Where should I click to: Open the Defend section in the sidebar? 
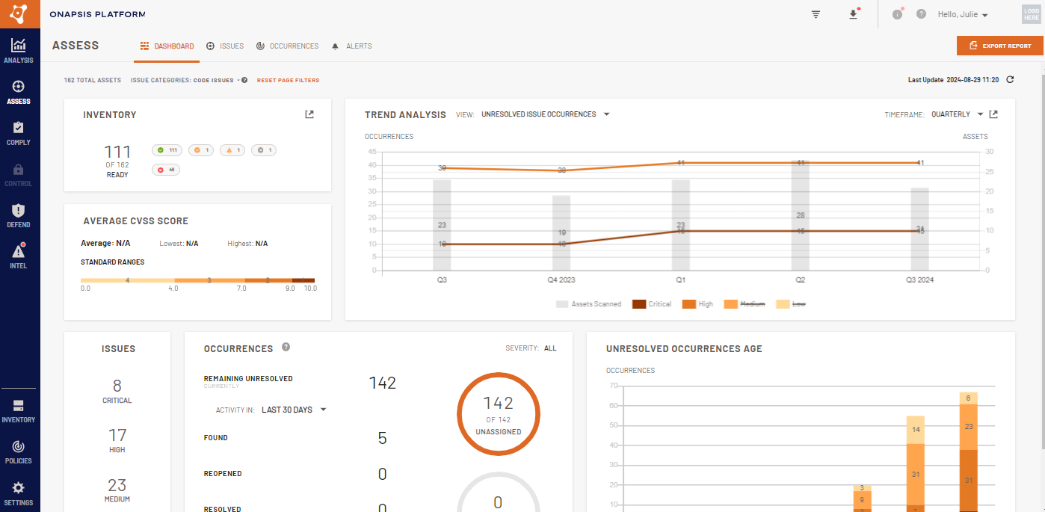[19, 216]
